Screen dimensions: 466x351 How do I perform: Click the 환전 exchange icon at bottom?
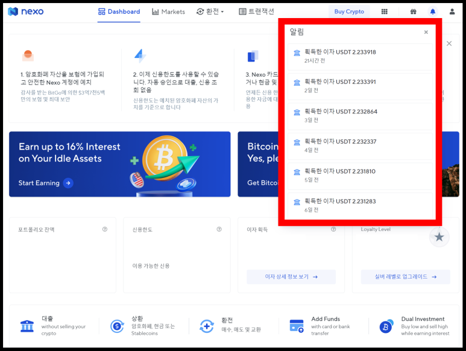(207, 326)
